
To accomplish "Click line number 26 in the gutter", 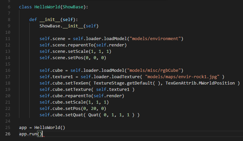I will (x=8, y=134).
